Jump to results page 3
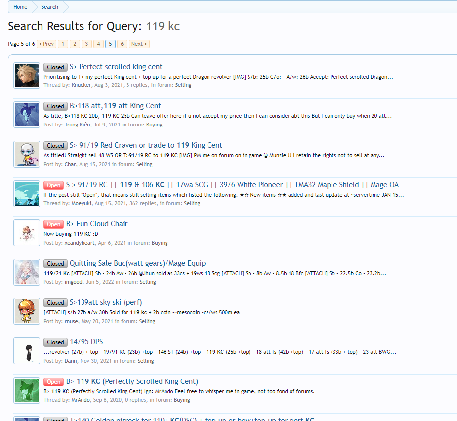Viewport: 457px width, 421px height. click(x=86, y=44)
